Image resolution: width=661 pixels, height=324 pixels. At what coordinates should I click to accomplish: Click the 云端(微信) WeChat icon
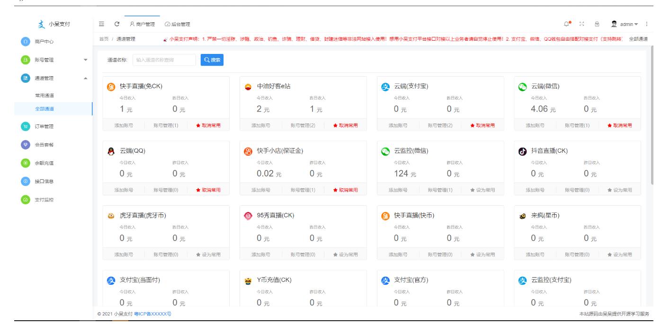[523, 87]
